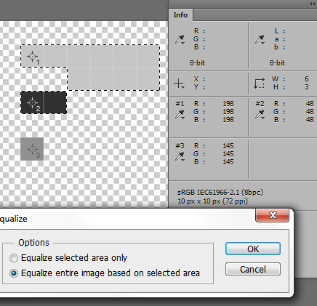Open color sampler #2 eyedropper options
The height and width of the screenshot is (306, 317).
[260, 114]
